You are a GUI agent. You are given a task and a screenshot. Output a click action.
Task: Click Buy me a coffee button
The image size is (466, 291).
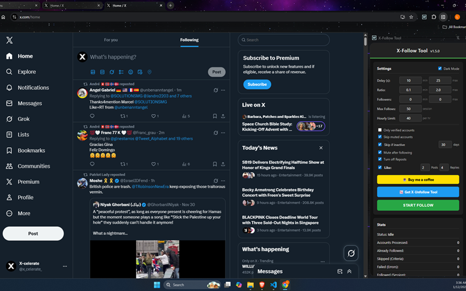click(x=418, y=180)
